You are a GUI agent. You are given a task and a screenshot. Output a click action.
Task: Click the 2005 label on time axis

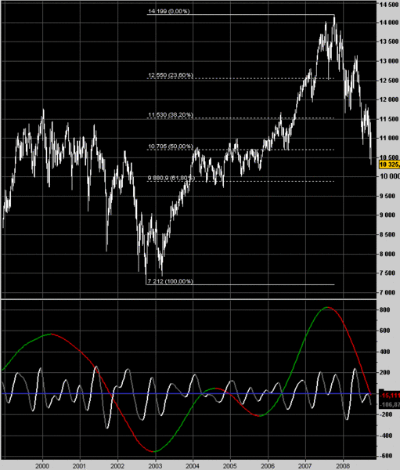point(230,466)
